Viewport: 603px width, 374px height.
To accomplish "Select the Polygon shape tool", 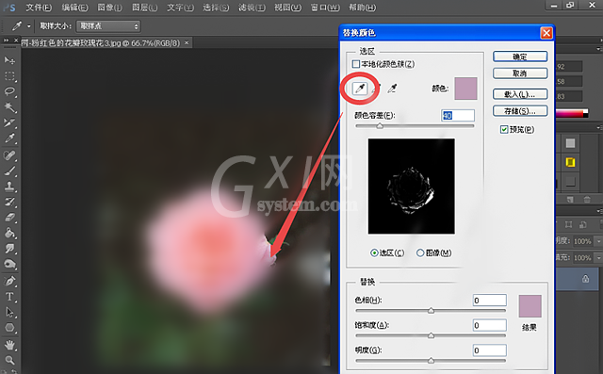I will coord(9,328).
